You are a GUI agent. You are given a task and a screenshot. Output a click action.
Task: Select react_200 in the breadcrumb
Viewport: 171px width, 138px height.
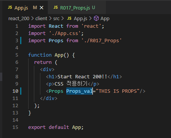point(19,19)
